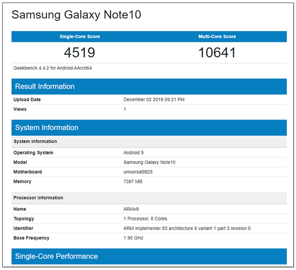Click the Views row label

(20, 109)
